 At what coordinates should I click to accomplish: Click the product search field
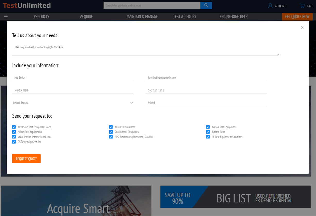tap(152, 5)
